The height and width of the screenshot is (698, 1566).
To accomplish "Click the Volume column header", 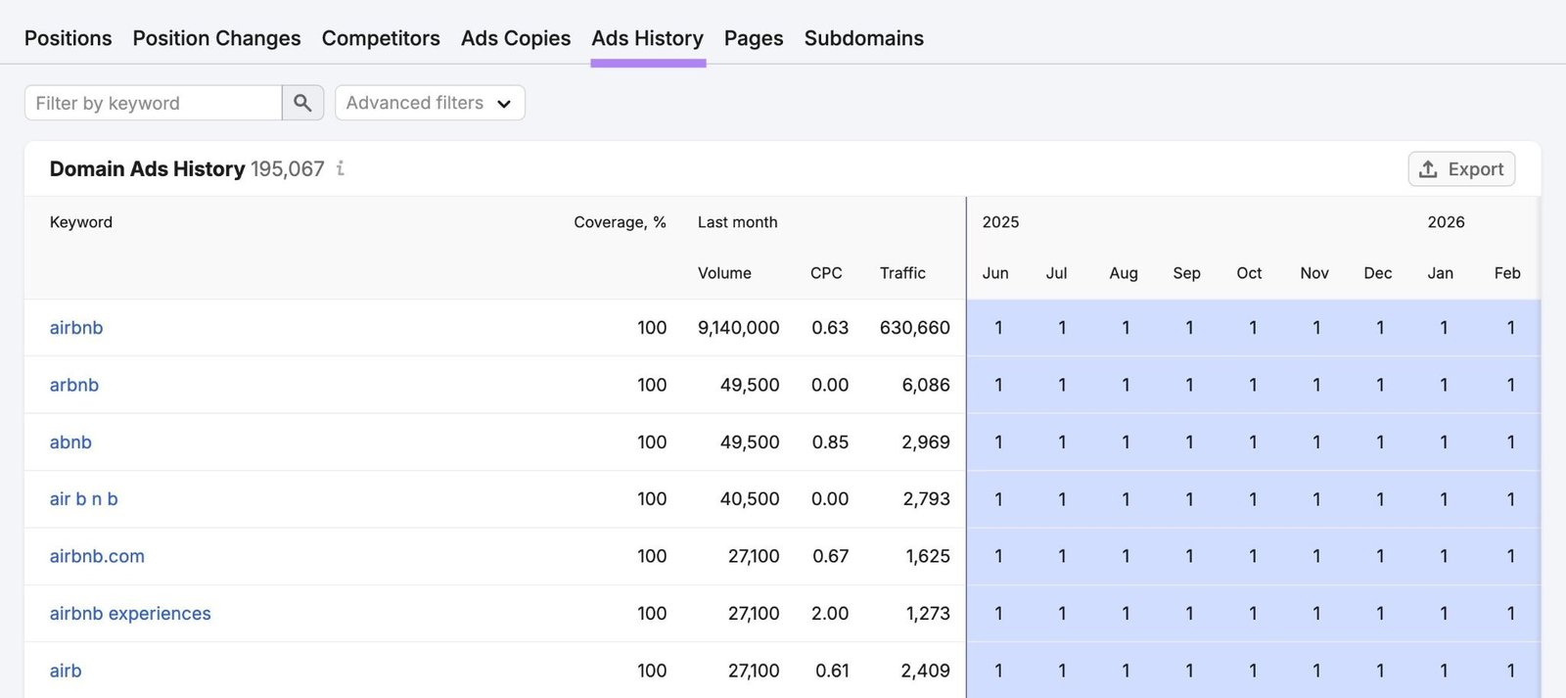I will [x=724, y=273].
